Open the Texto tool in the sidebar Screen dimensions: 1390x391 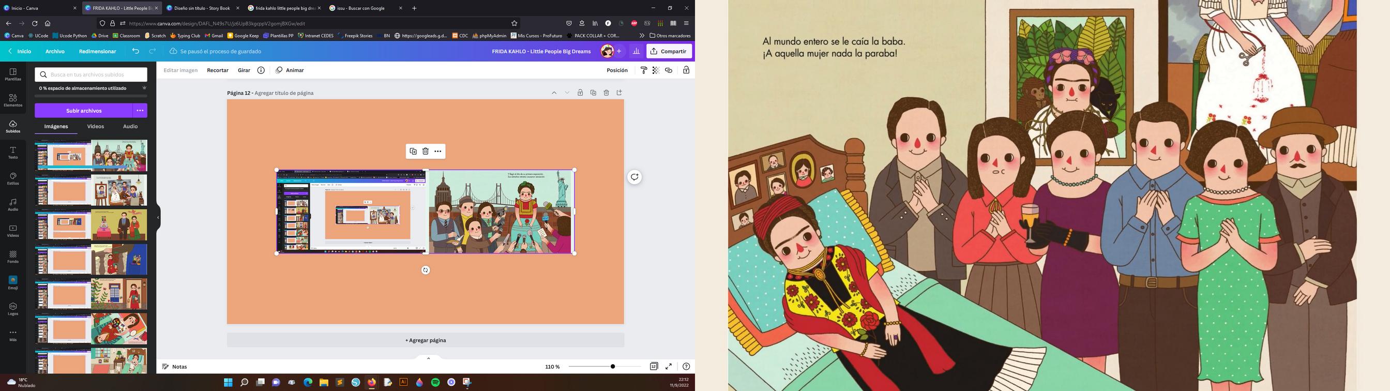pos(13,153)
